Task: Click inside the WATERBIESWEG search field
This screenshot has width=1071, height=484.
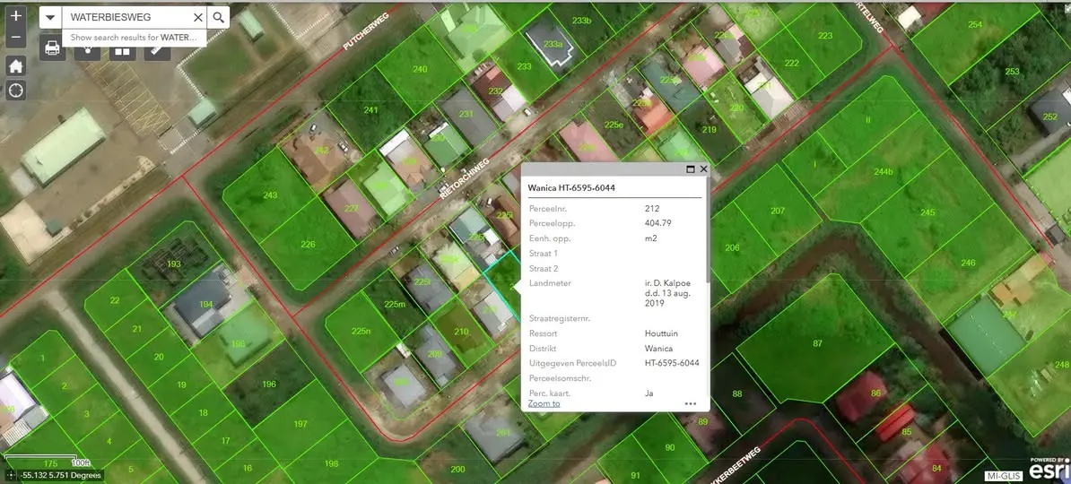Action: pos(126,18)
